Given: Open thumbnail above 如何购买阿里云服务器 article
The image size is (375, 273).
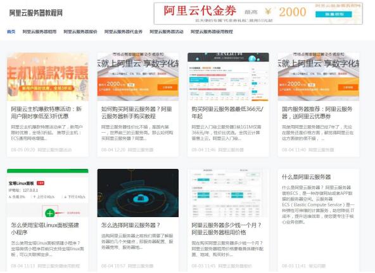Looking at the screenshot, I should tap(137, 77).
